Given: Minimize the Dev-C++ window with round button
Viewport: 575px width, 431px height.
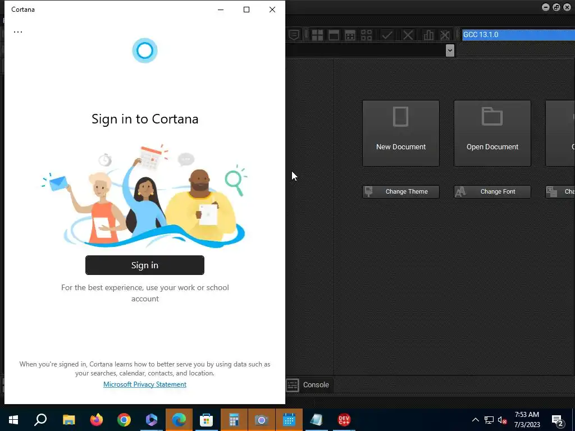Looking at the screenshot, I should (545, 7).
